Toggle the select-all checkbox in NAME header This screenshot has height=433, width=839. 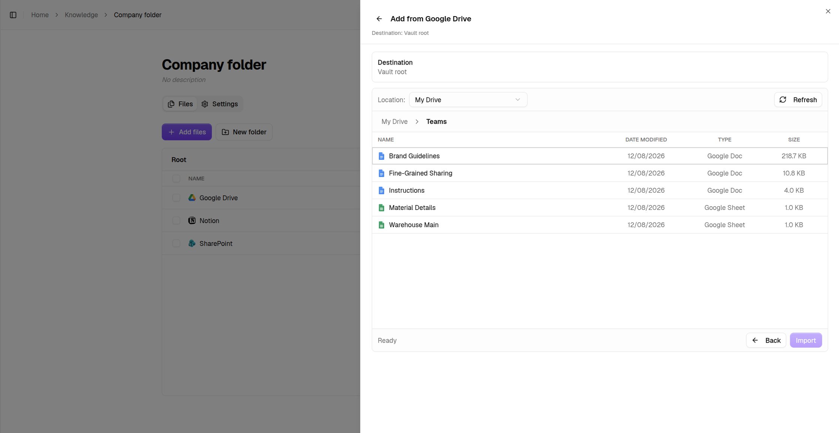coord(176,178)
